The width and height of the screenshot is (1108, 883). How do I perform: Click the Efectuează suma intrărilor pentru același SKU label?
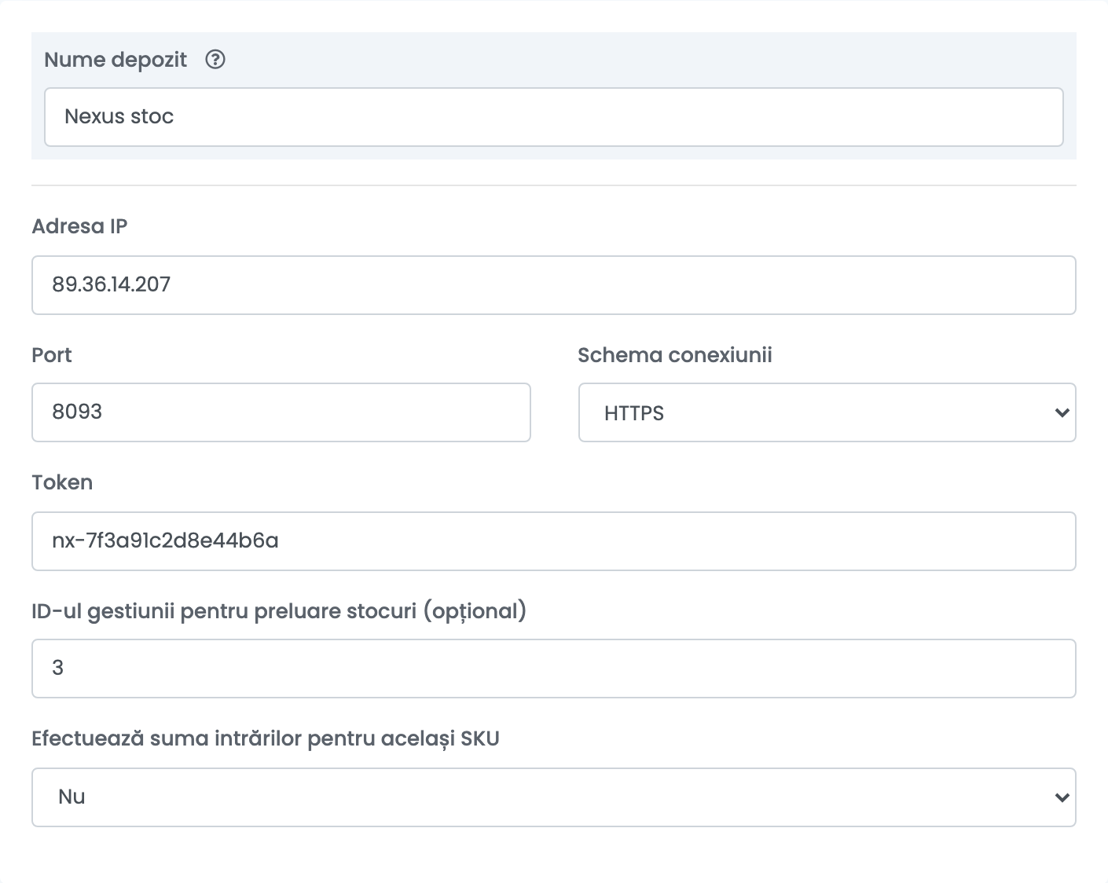pos(266,738)
